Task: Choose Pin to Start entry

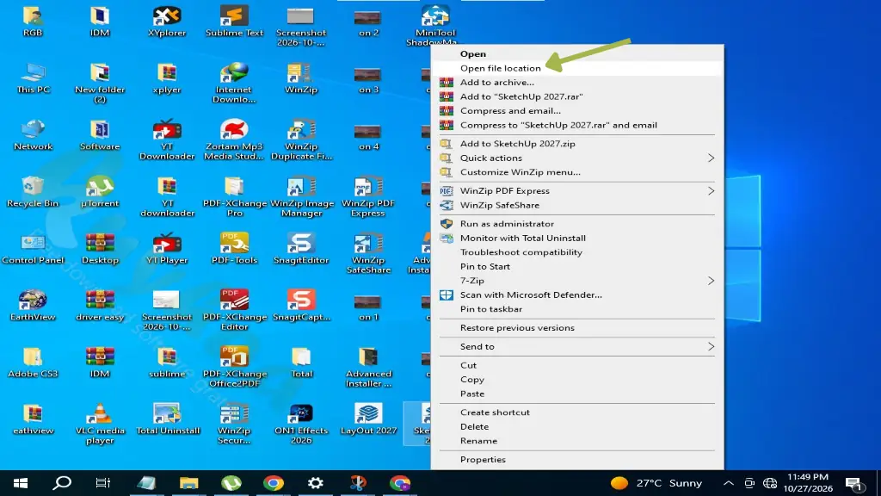Action: 577,267
